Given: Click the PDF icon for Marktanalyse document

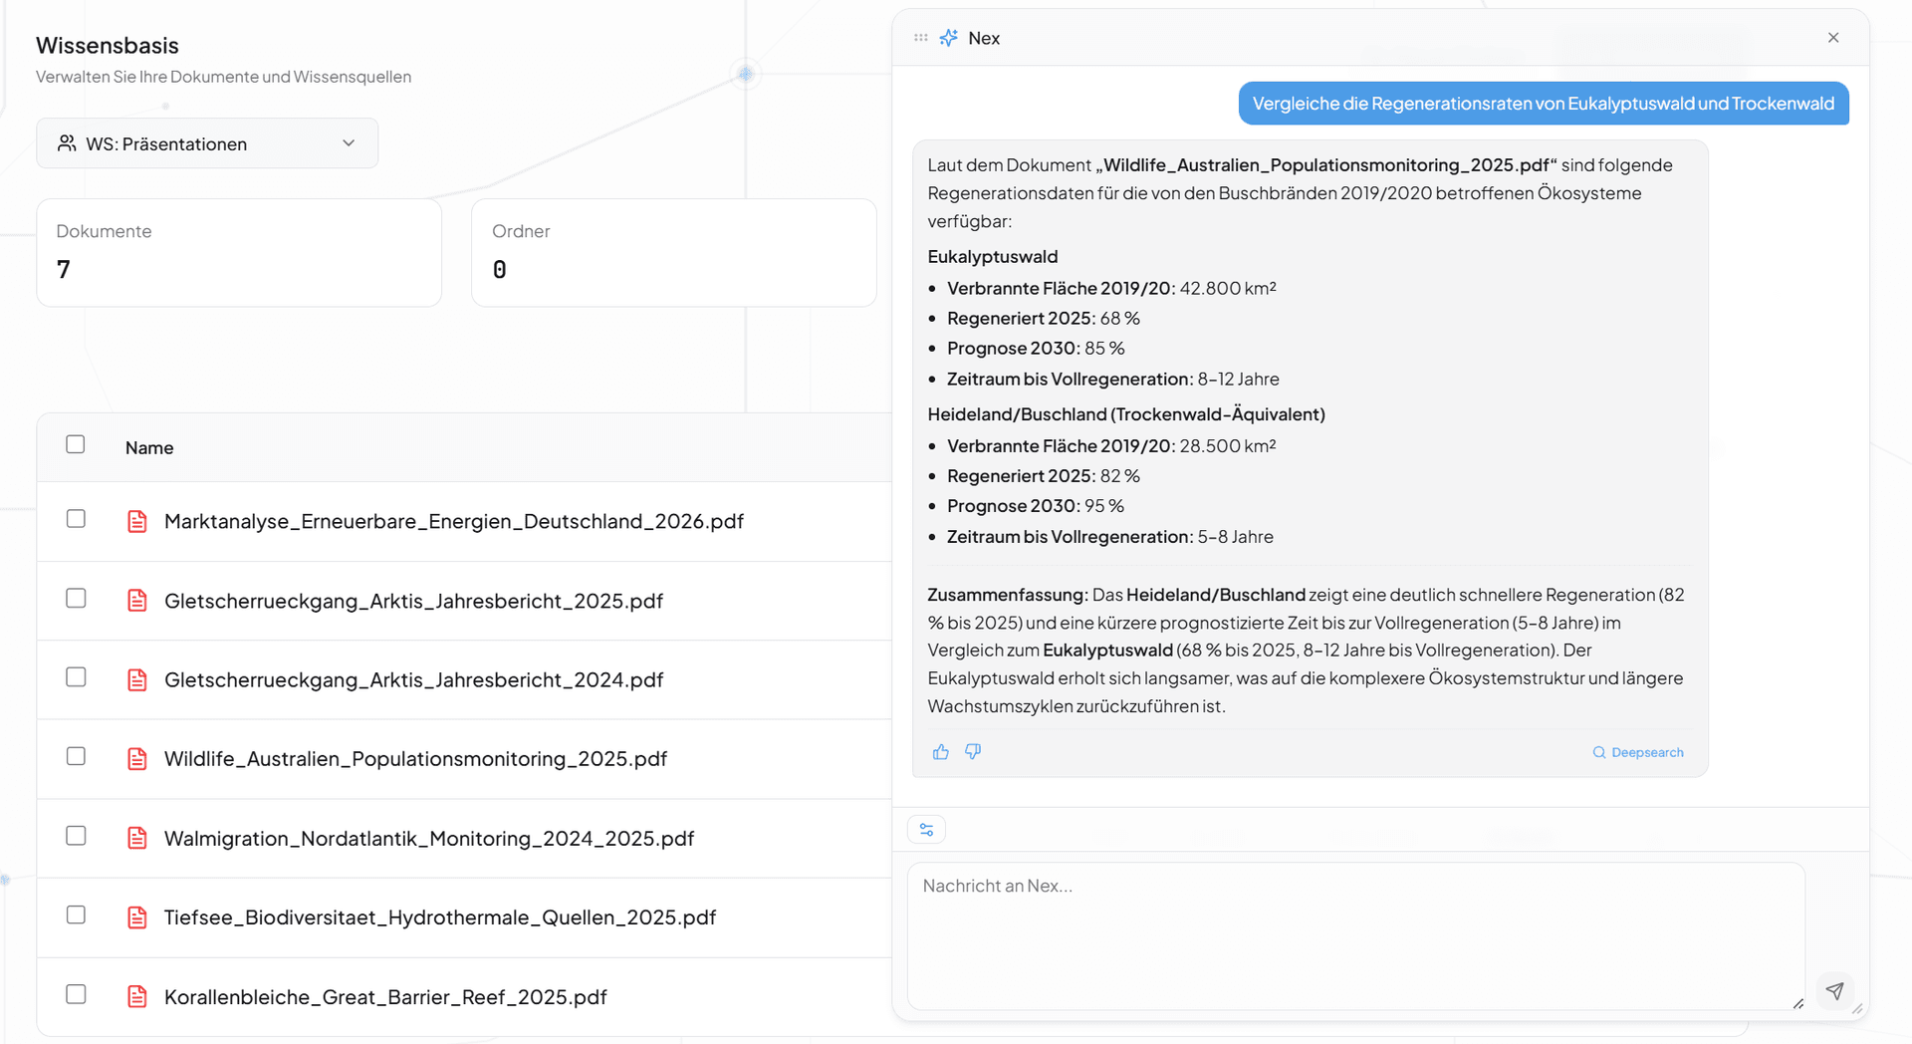Looking at the screenshot, I should 137,521.
